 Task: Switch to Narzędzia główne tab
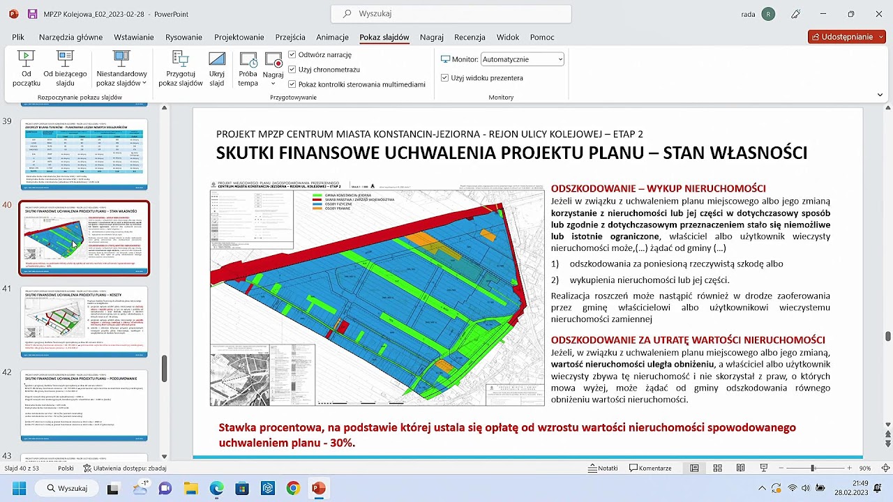click(70, 37)
